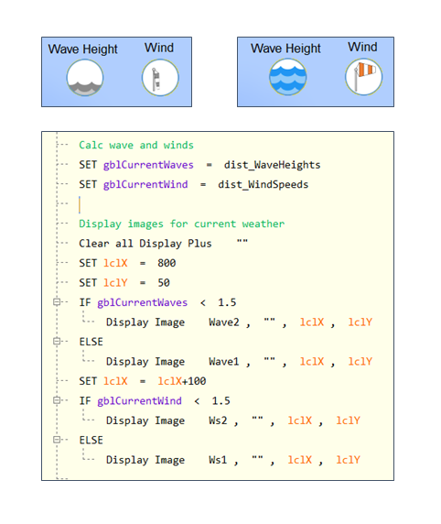
Task: Click the empty line with text cursor
Action: point(80,204)
